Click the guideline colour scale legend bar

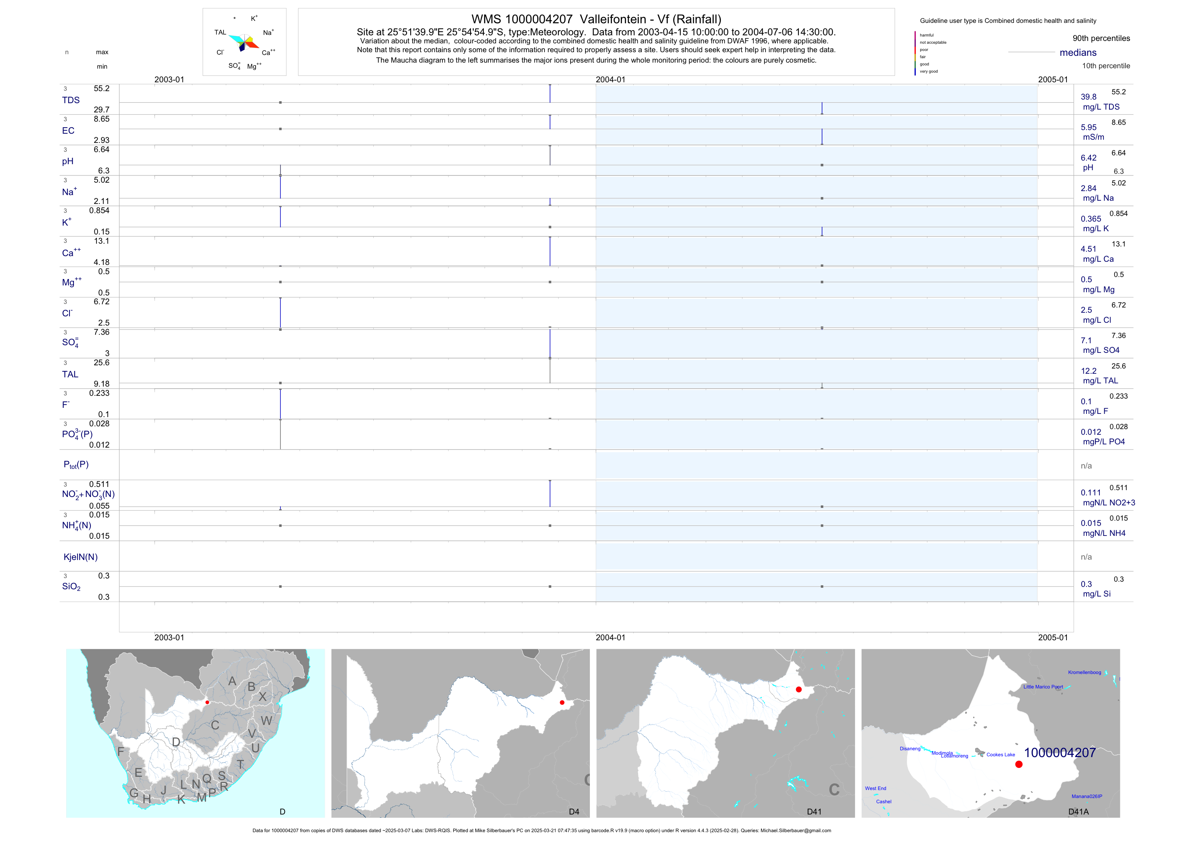(x=915, y=53)
